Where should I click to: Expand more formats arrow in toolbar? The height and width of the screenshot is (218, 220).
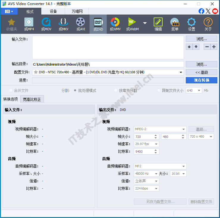click(x=145, y=23)
